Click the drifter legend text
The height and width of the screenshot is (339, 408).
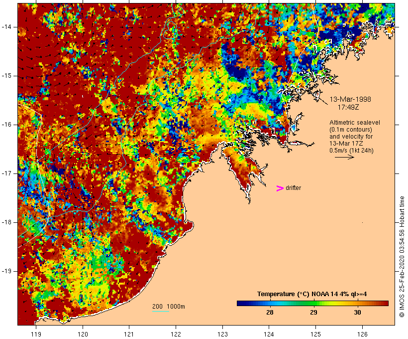[293, 188]
